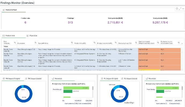Expand the panel to fullscreen
Image resolution: width=185 pixels, height=107 pixels.
180,9
